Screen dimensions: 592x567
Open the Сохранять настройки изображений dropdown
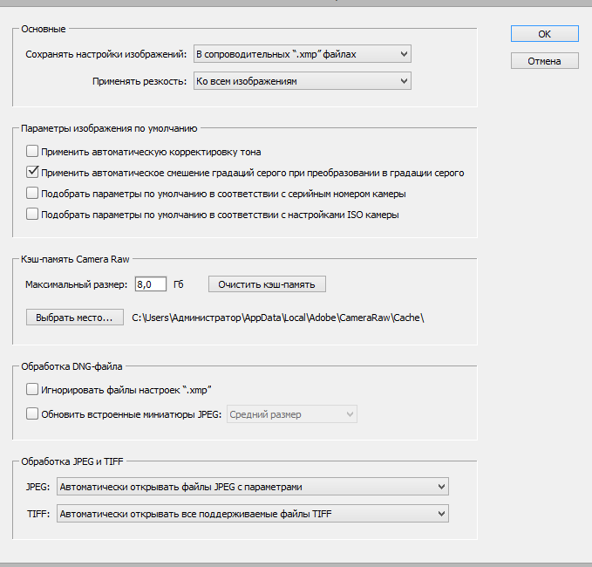pyautogui.click(x=302, y=54)
